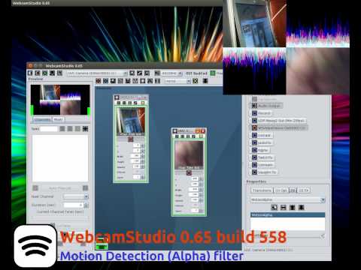Click the Auto Play button
Image resolution: width=361 pixels, height=270 pixels.
[60, 188]
